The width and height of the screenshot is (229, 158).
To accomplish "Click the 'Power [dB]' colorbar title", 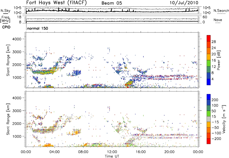I will [219, 60].
